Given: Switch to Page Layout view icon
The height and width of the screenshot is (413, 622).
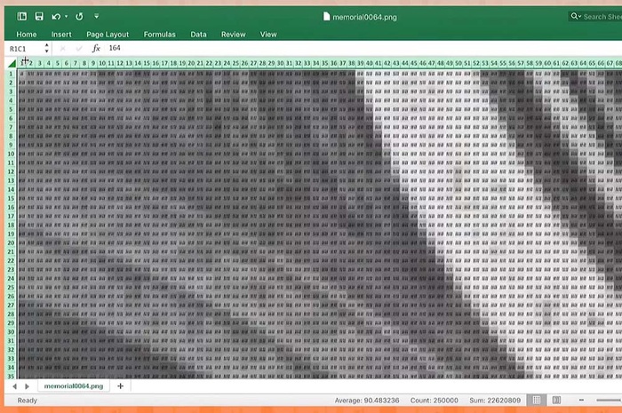Looking at the screenshot, I should 556,400.
